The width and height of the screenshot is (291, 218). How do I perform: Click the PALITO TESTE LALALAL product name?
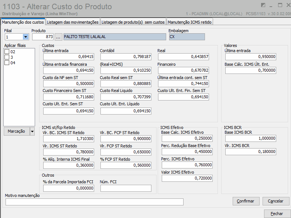point(115,37)
